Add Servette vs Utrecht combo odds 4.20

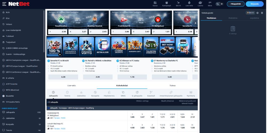tap(63, 77)
